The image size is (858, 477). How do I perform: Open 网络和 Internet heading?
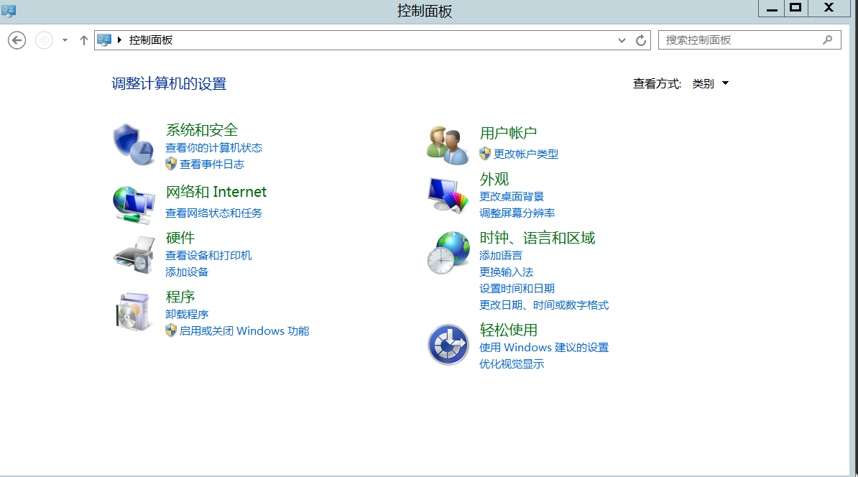pos(216,192)
